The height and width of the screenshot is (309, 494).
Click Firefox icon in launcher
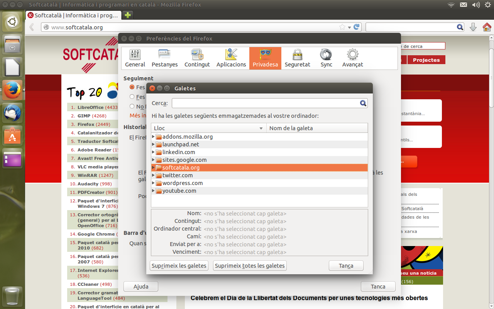[13, 90]
